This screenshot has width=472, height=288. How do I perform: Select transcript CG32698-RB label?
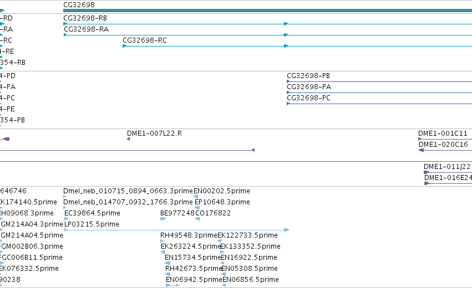click(x=85, y=18)
